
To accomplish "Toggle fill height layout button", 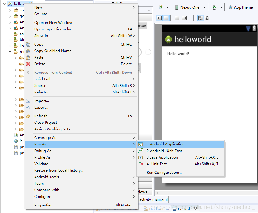I will pos(166,18).
